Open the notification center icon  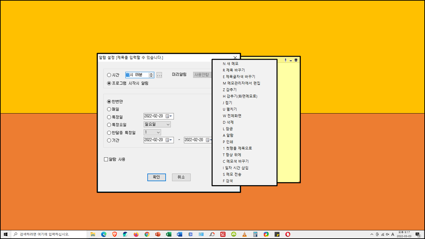(418, 234)
